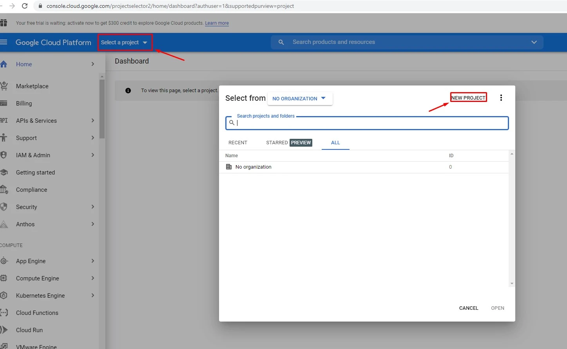Click the Kubernetes Engine icon

pos(4,295)
